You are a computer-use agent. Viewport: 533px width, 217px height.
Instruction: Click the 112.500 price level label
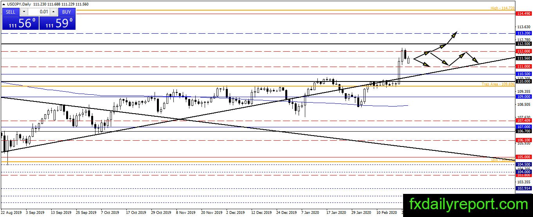[x=524, y=44]
